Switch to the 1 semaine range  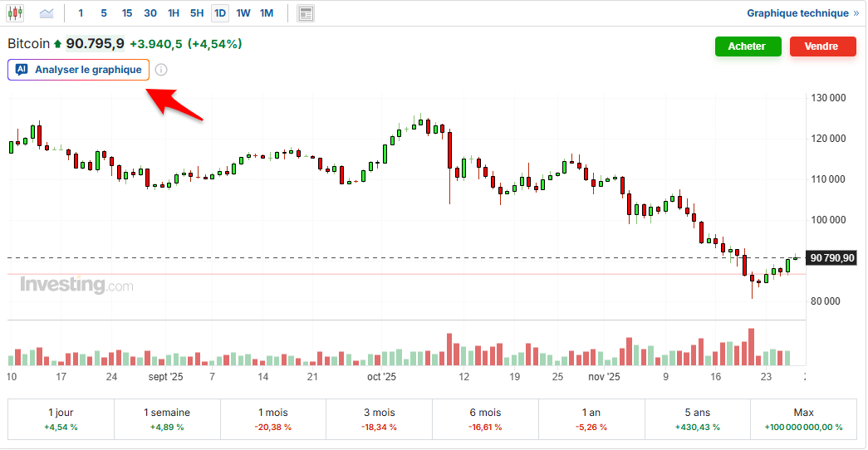[x=167, y=418]
